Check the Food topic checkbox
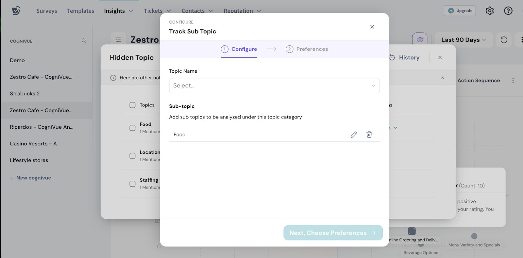 point(132,128)
